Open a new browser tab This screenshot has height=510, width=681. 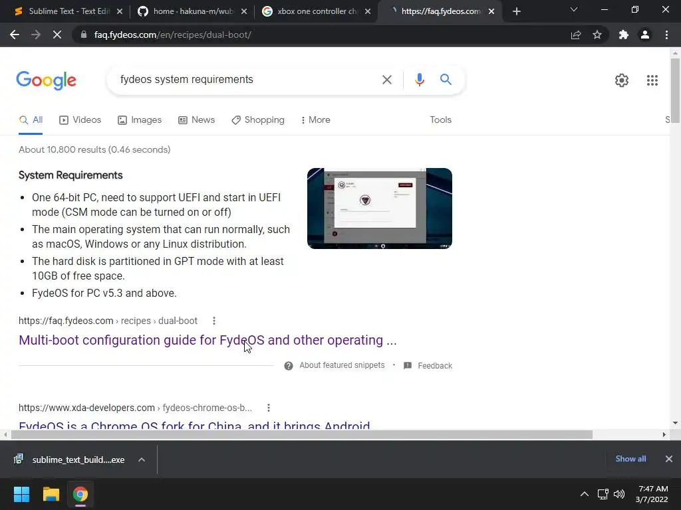pyautogui.click(x=516, y=11)
